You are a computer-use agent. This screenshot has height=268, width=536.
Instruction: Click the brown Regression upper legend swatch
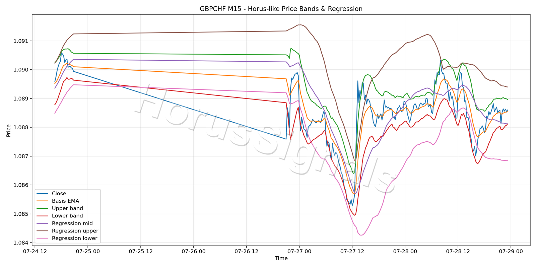[x=42, y=231]
